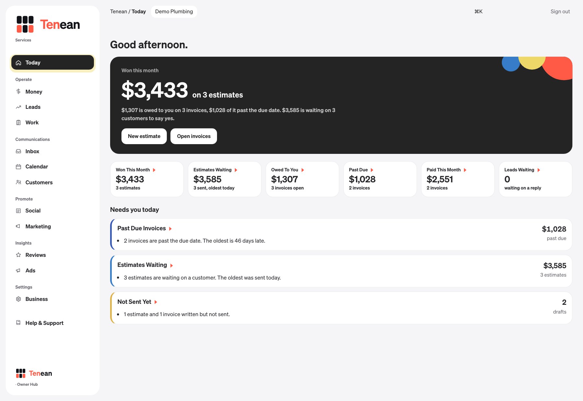The width and height of the screenshot is (583, 401).
Task: Click the "$1,028 past due" amount in list
Action: (554, 233)
